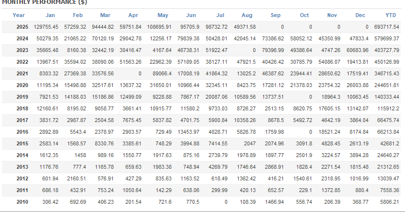Click the Jul column header

click(x=220, y=15)
